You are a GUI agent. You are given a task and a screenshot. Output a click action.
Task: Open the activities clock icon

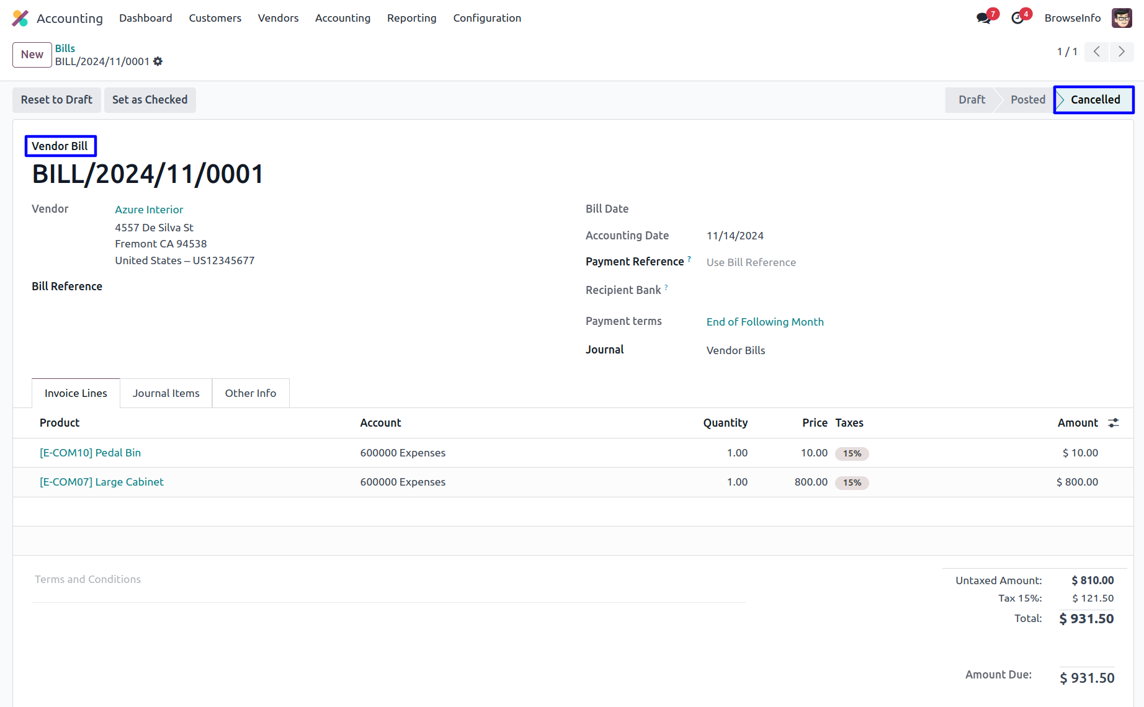(1017, 18)
